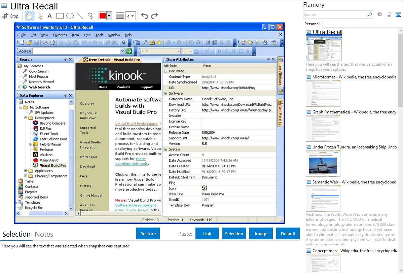This screenshot has height=273, width=403.
Task: Click the tree view icon in Ultra Recall toolbar
Action: (138, 42)
